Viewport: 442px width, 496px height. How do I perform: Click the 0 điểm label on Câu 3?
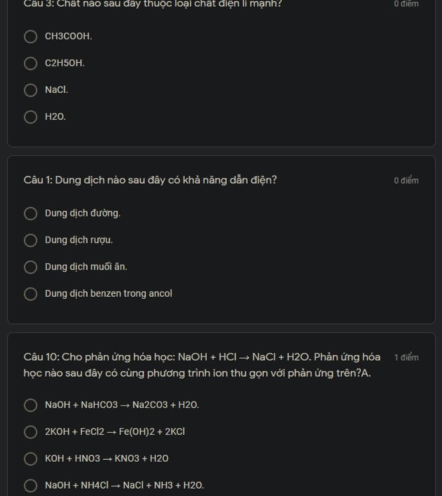(406, 4)
